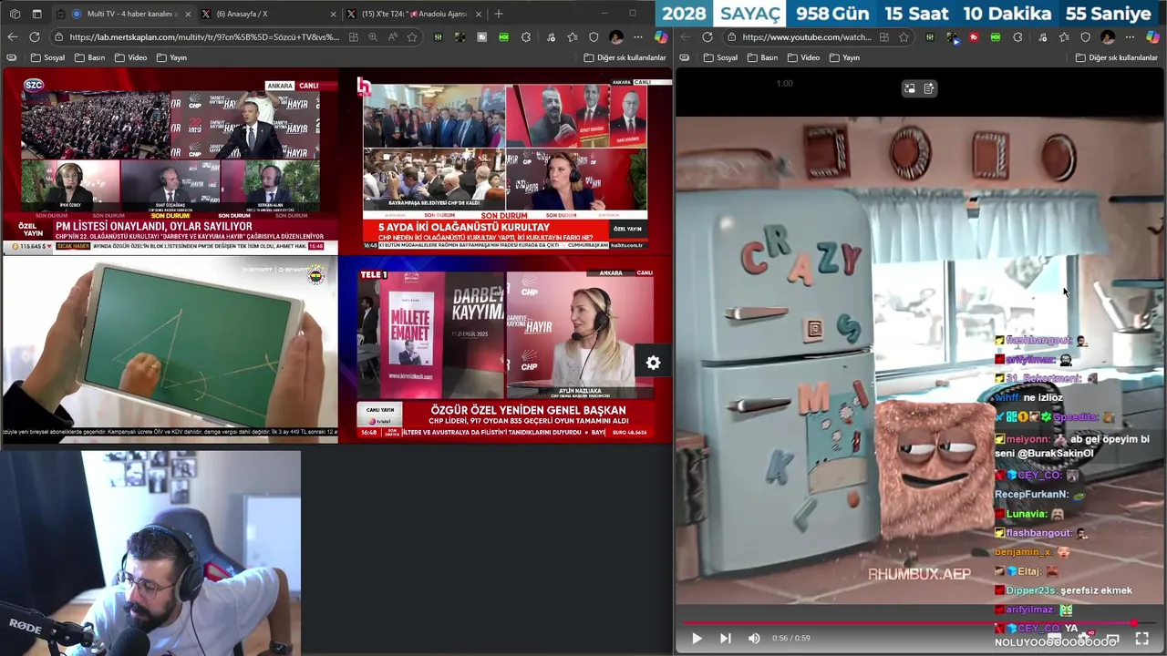Expand Diğer sık kullanılanlar in YouTube browser

point(1116,57)
